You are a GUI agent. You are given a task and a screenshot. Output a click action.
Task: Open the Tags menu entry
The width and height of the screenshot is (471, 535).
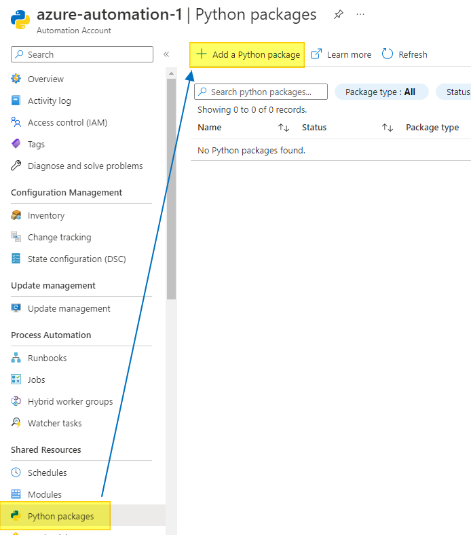click(x=36, y=145)
